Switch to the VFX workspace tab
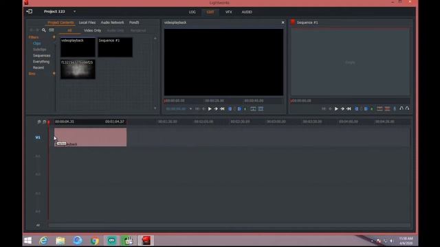The height and width of the screenshot is (247, 440). click(x=229, y=12)
